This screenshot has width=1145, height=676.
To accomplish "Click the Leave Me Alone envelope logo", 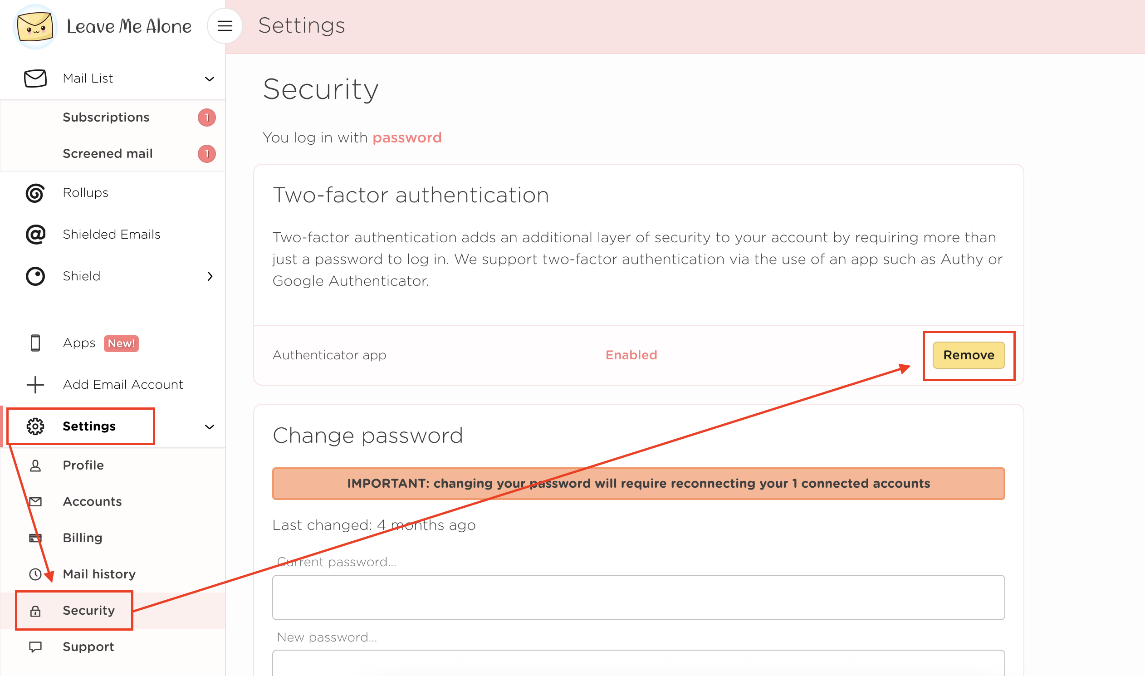I will tap(35, 26).
